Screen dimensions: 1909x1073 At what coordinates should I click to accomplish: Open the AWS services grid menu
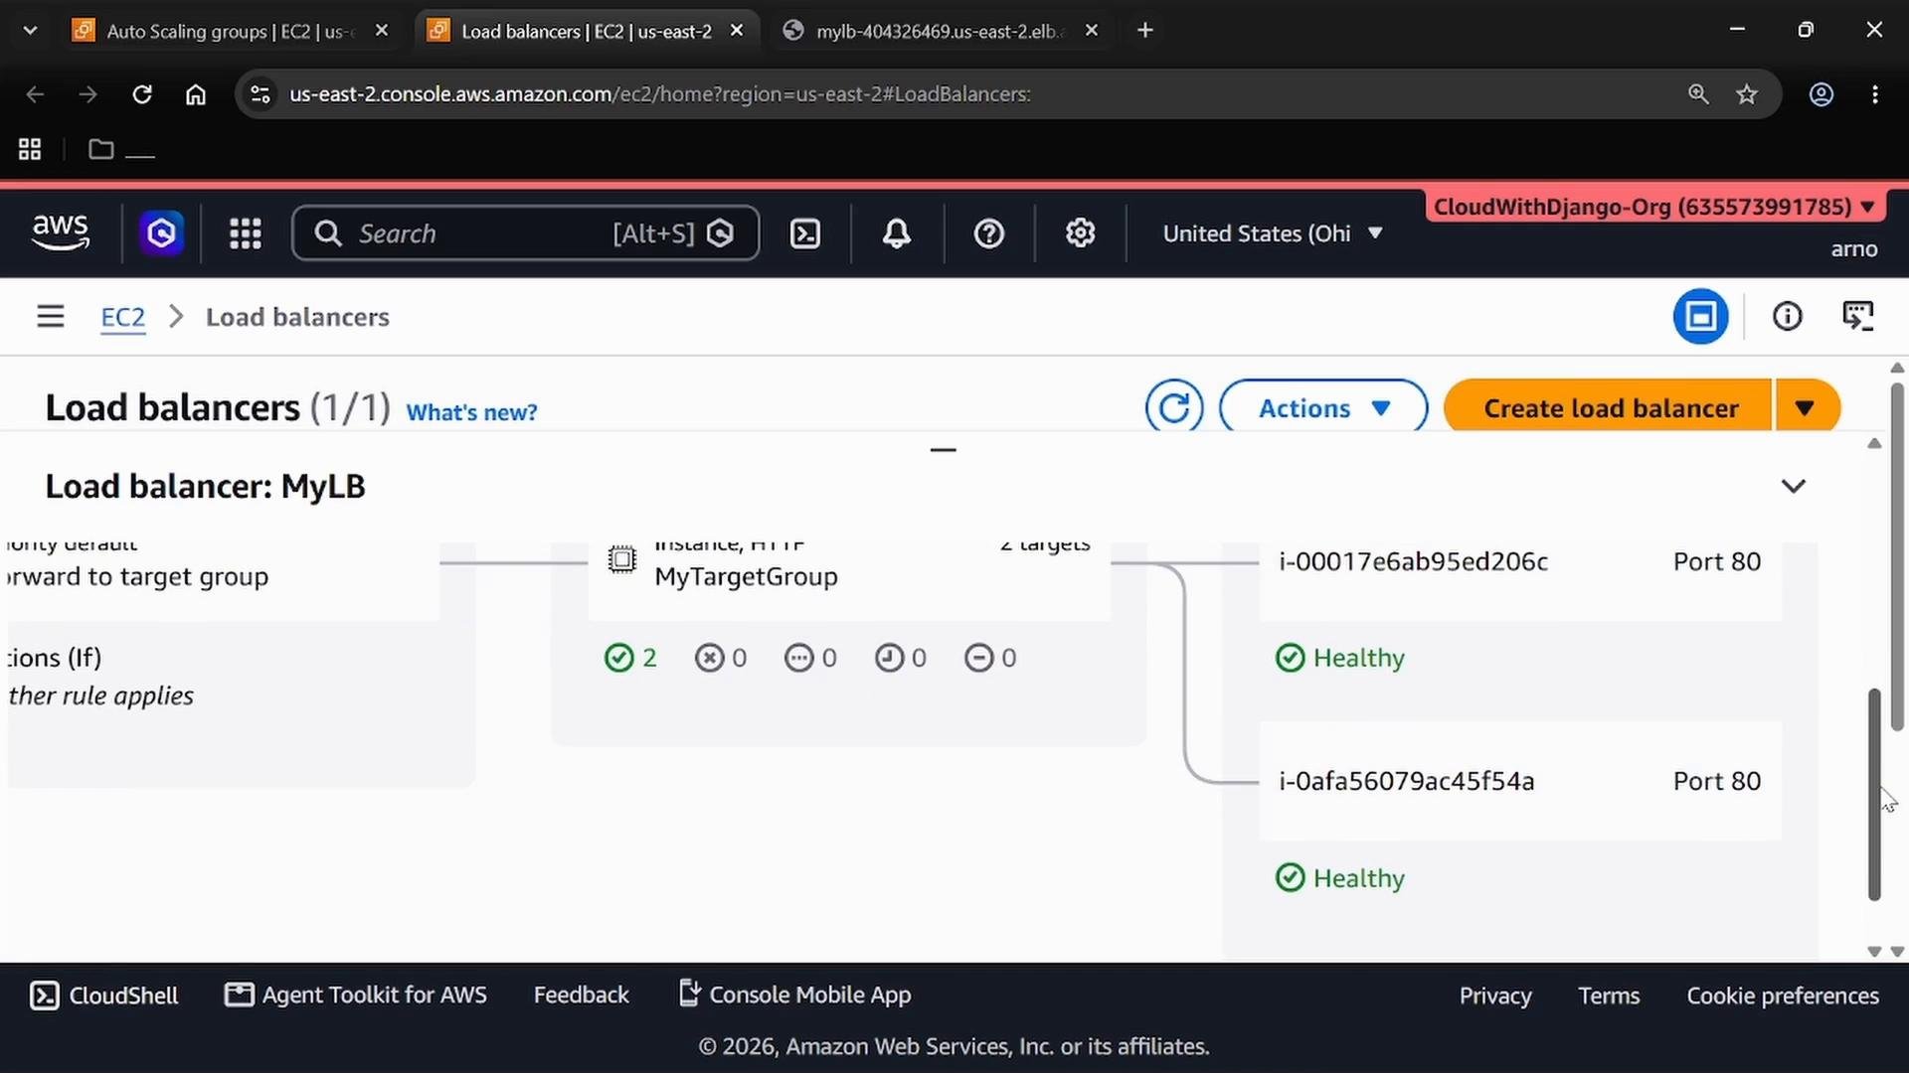tap(246, 233)
